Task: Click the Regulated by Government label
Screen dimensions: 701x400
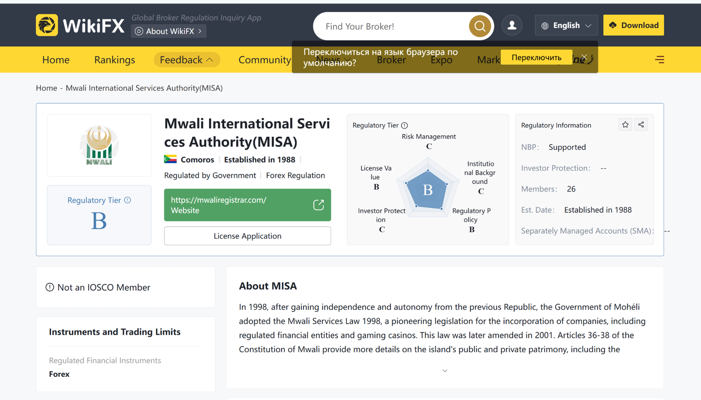Action: click(x=210, y=175)
